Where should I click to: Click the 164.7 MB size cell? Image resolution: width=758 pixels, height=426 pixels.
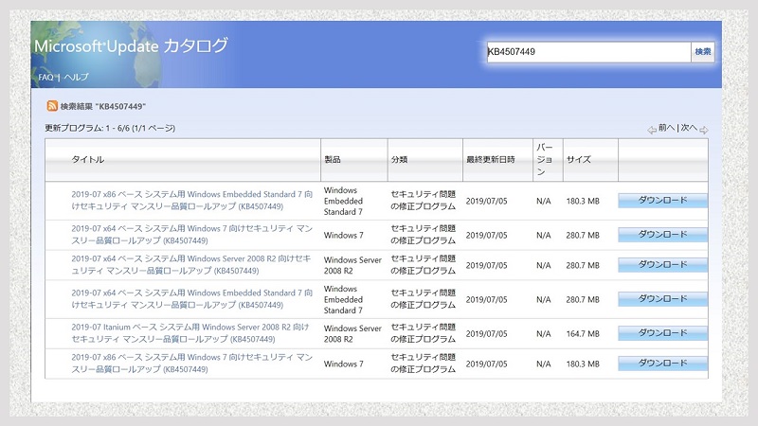pos(583,334)
